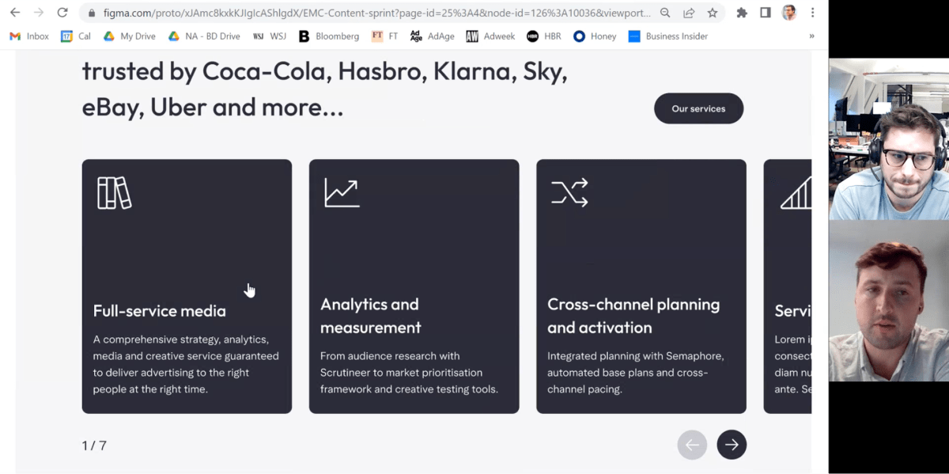Click the bar chart icon on fourth card
The height and width of the screenshot is (474, 949).
[796, 193]
